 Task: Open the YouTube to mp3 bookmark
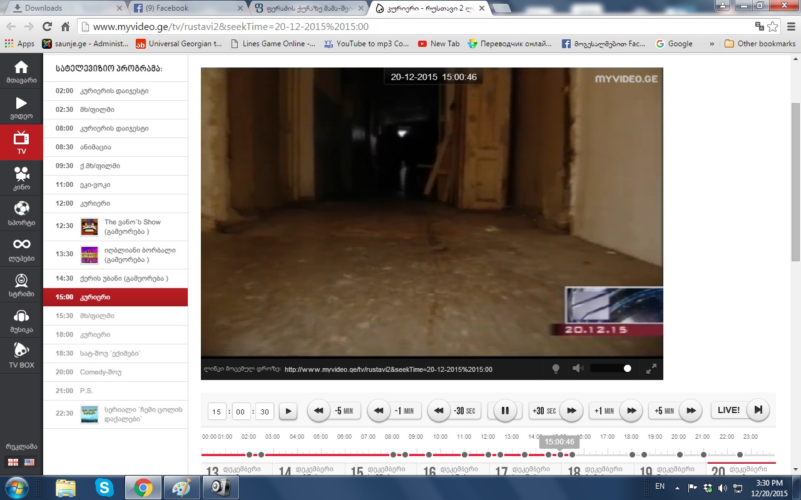pos(366,44)
